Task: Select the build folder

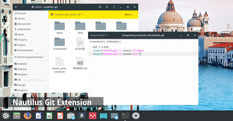Action: tap(60, 28)
